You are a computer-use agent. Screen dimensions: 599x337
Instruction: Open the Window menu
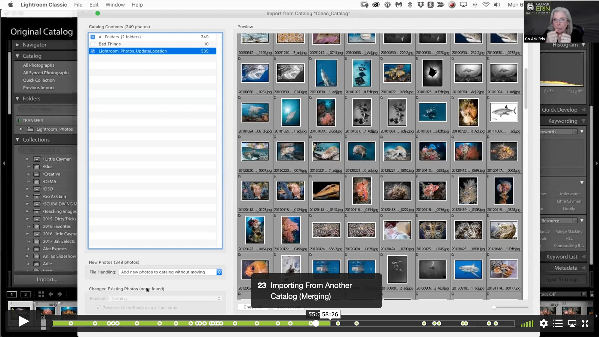point(115,5)
